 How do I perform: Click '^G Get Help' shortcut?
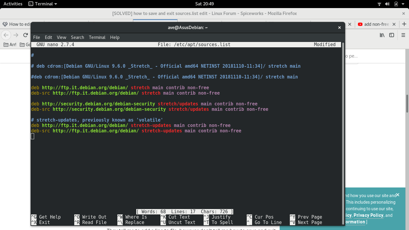(46, 217)
